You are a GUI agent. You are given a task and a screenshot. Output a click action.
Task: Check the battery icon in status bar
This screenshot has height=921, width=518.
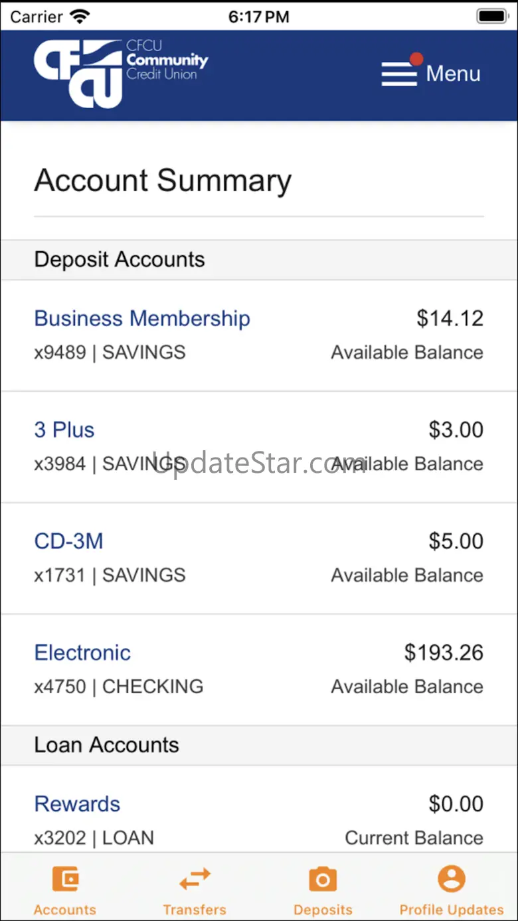[x=492, y=16]
